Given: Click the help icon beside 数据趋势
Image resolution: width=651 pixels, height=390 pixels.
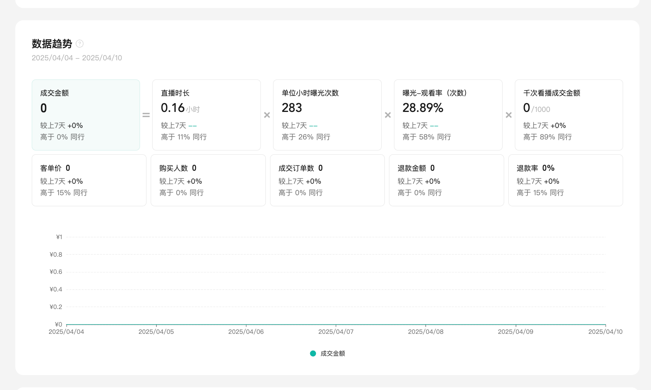Looking at the screenshot, I should coord(80,44).
